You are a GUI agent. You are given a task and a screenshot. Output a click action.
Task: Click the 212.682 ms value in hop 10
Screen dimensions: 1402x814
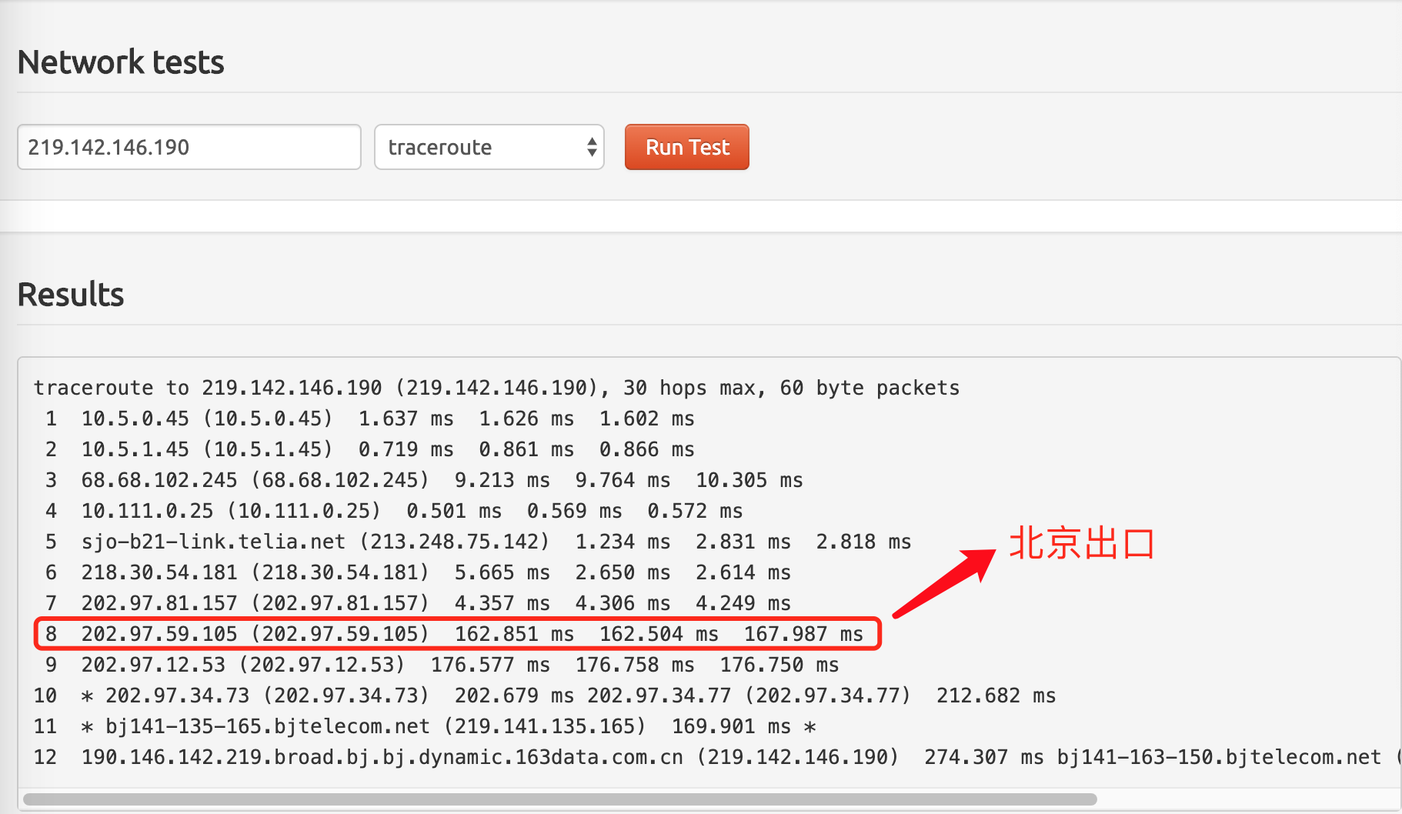[x=996, y=696]
